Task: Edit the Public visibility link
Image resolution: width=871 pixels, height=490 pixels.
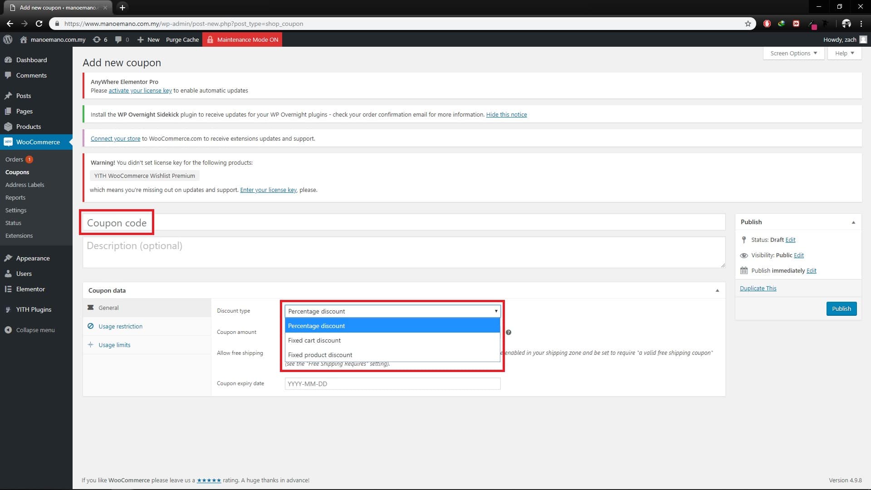Action: [799, 255]
